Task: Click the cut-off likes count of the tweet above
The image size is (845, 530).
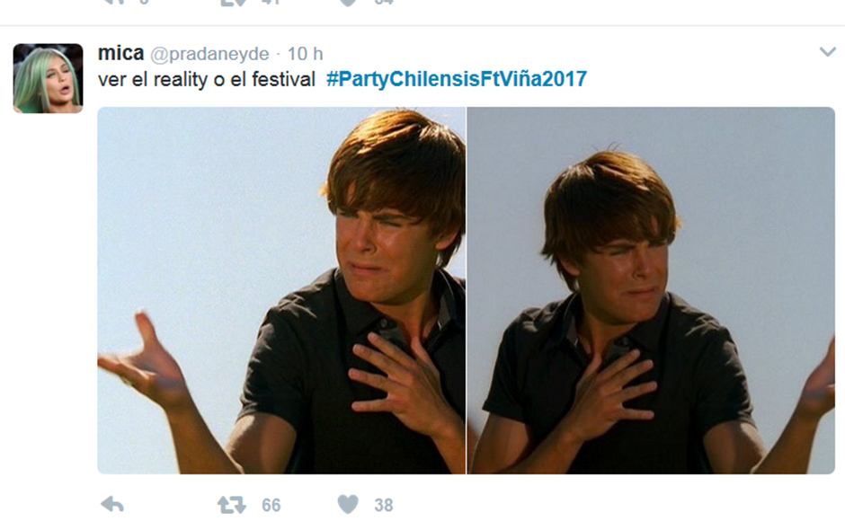Action: click(x=384, y=2)
